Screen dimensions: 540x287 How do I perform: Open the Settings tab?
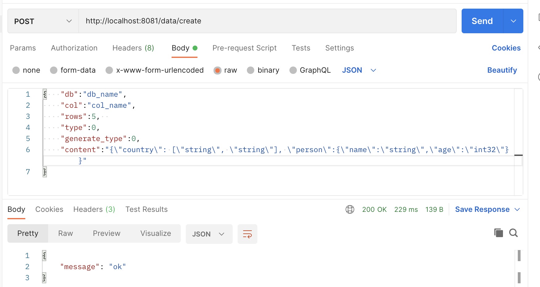pyautogui.click(x=339, y=48)
